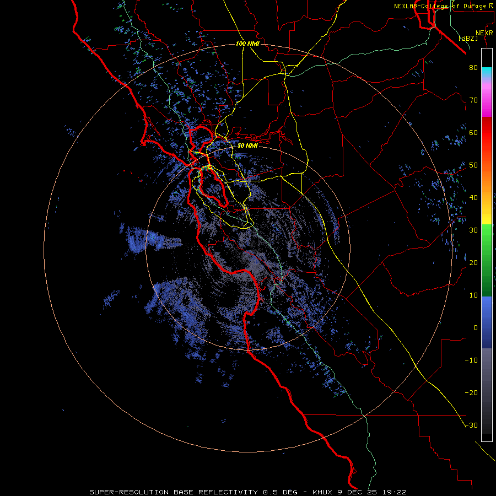Click the "dBZ" units label above the color scale
Screen dimensions: 496x496
468,38
